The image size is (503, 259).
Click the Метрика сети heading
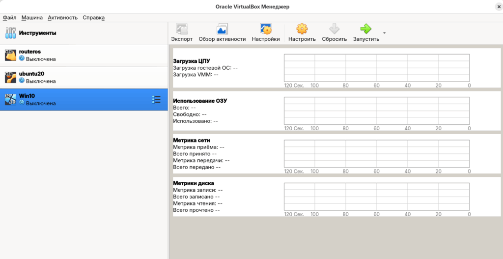[192, 140]
